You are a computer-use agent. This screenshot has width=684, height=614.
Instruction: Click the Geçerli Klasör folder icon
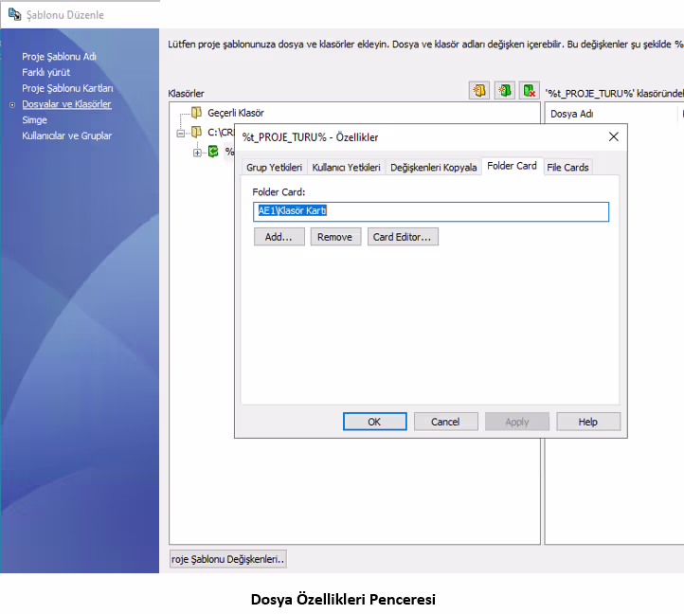(197, 113)
